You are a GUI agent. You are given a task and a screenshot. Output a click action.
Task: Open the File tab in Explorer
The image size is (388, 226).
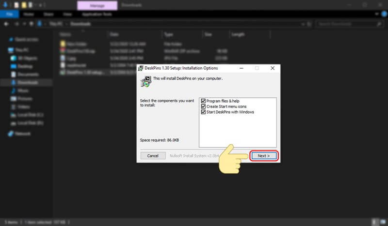click(9, 15)
